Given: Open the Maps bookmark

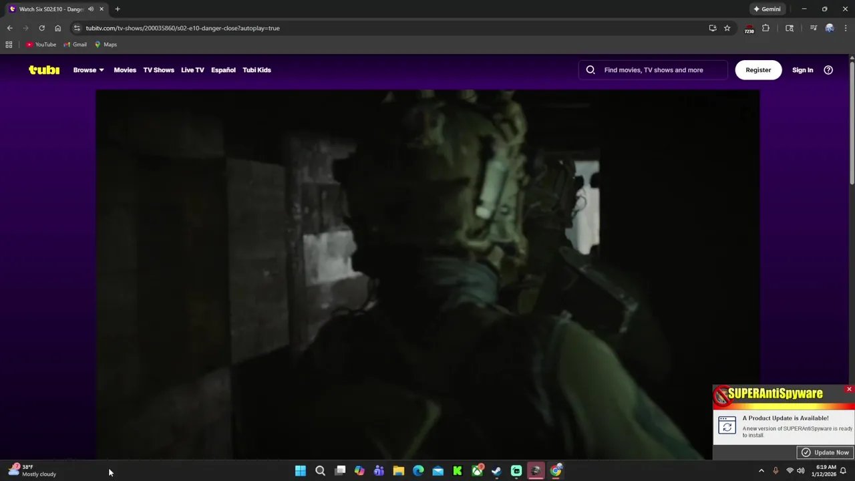Looking at the screenshot, I should coord(106,45).
